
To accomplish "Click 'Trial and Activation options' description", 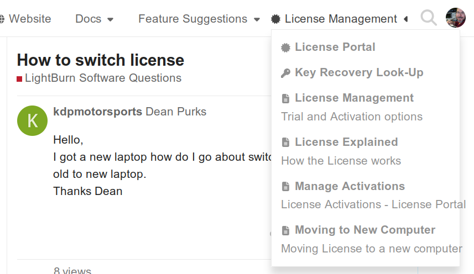I will click(x=352, y=117).
